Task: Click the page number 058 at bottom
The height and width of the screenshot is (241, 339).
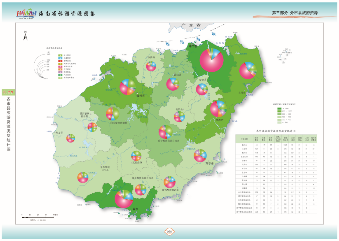Action: [169, 232]
